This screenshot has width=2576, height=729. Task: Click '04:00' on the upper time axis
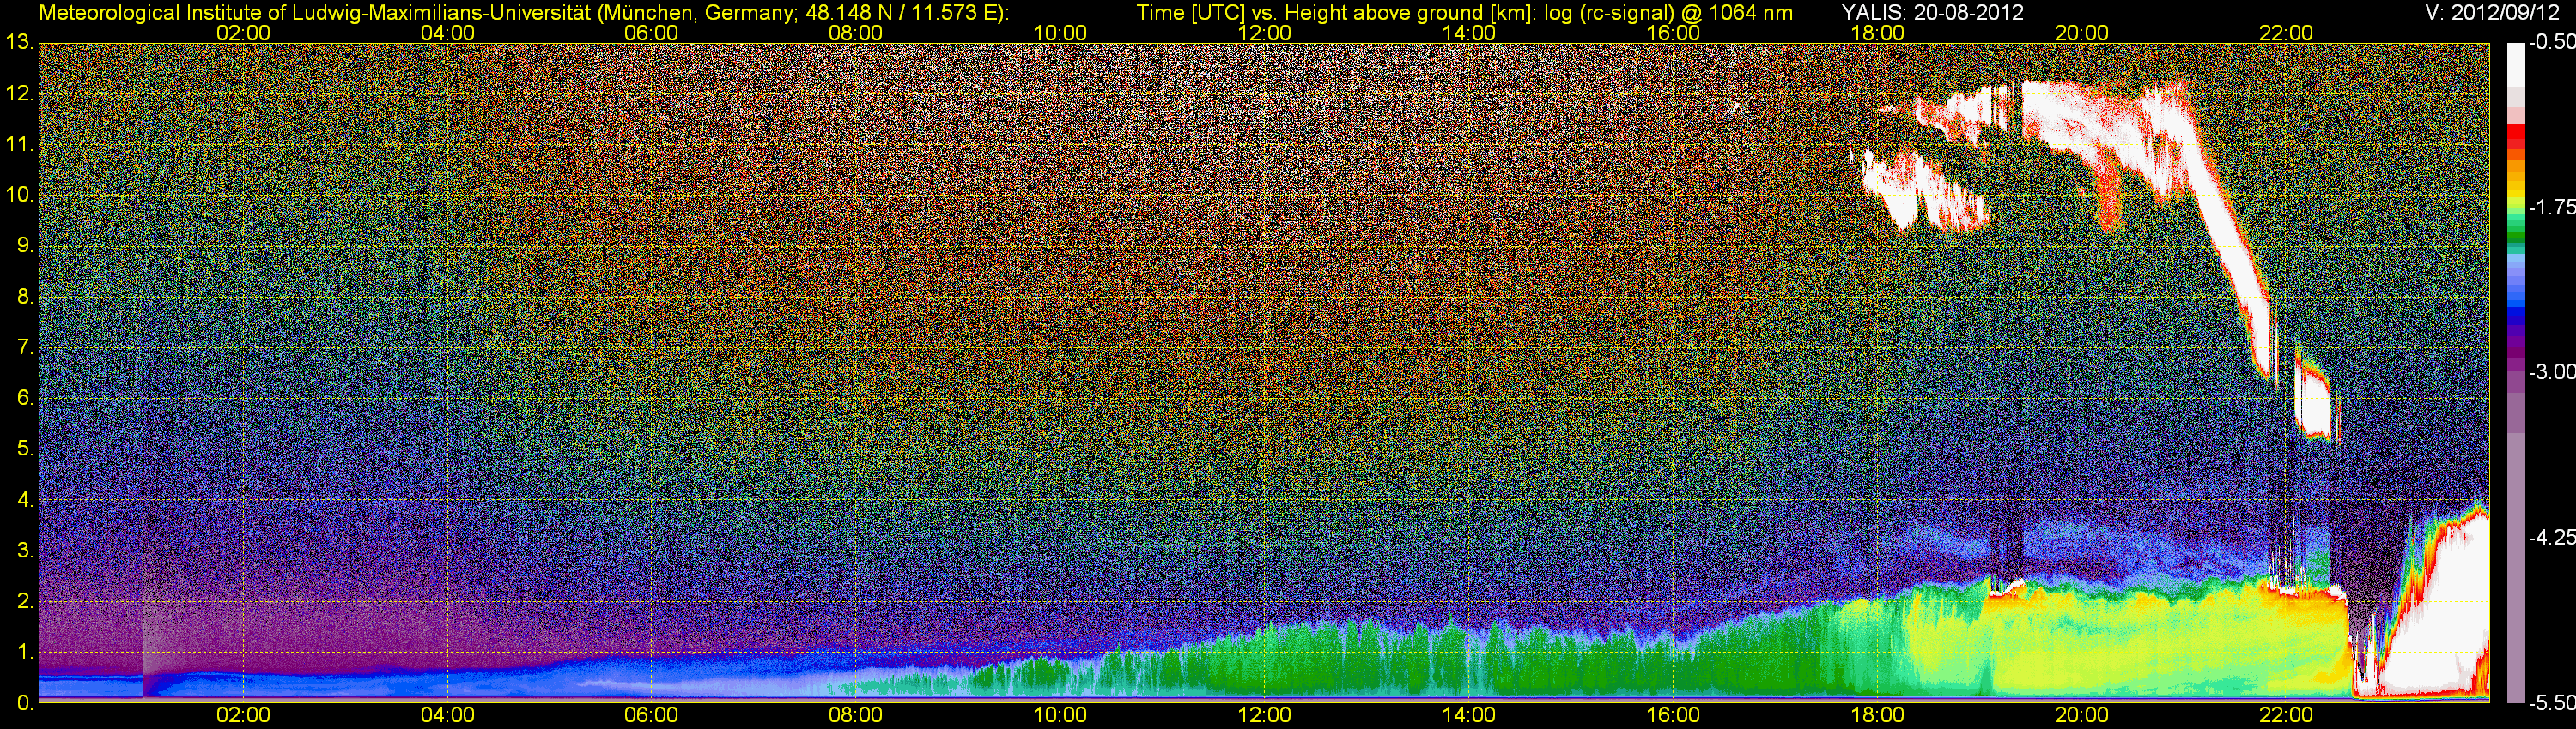tap(447, 33)
